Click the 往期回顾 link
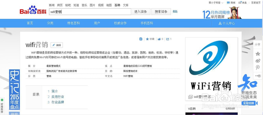This screenshot has width=263, height=115. click(230, 109)
